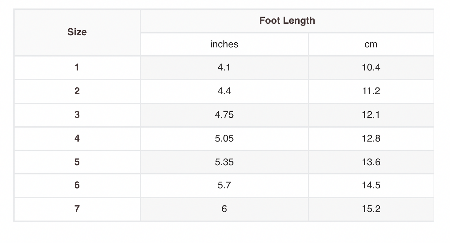Click the Foot Length header cell
Viewport: 450px width, 243px height.
click(287, 21)
